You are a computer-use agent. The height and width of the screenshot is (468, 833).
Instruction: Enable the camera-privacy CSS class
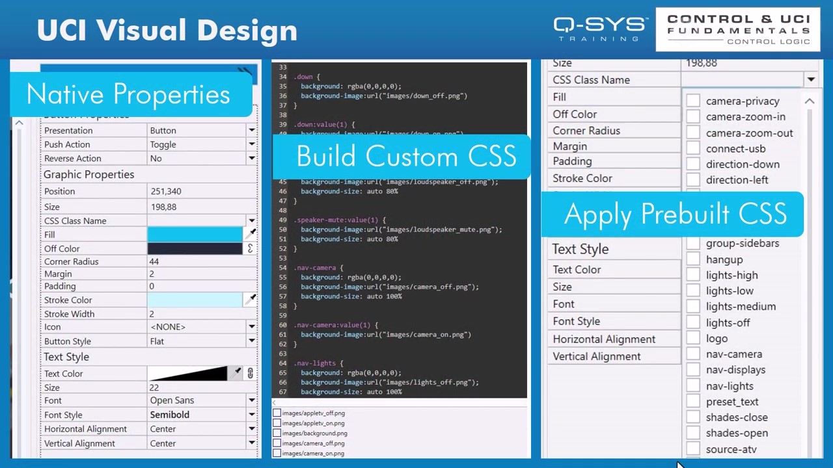(693, 101)
